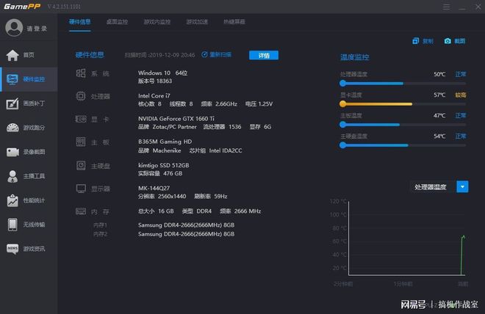Open the 游戏跑分 gauge icon

12,128
